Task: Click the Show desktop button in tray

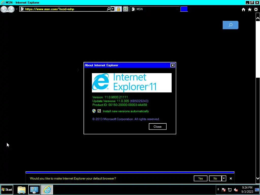Action: (x=257, y=190)
